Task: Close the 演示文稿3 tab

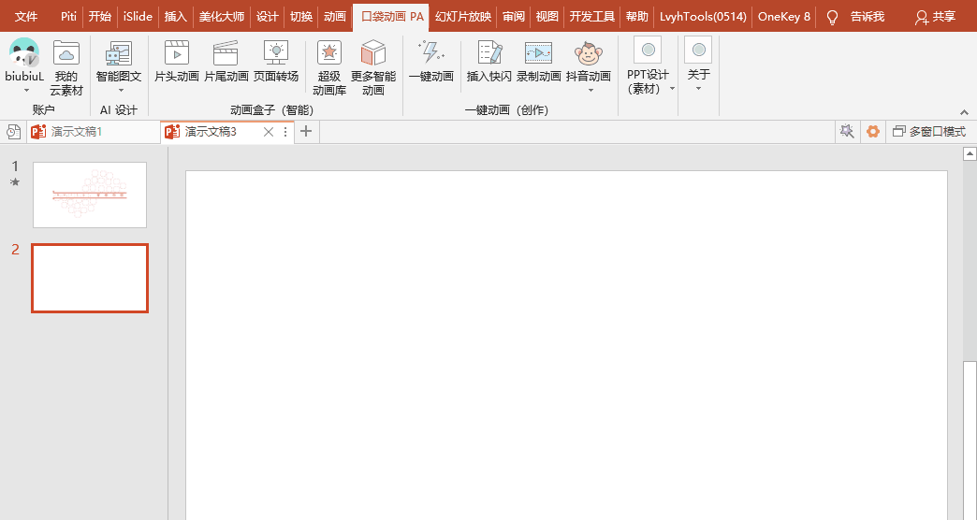Action: coord(269,132)
